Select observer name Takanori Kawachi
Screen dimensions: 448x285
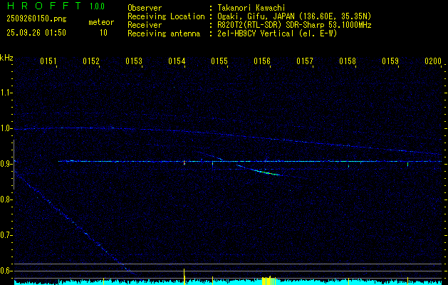(x=250, y=8)
